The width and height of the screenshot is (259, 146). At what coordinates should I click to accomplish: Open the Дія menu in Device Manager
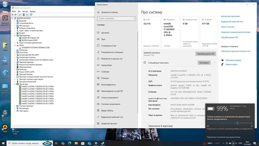click(x=19, y=11)
